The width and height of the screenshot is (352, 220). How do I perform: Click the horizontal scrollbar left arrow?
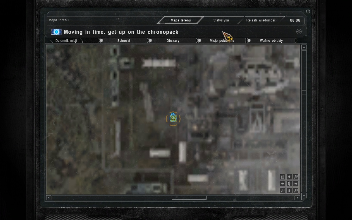49,197
